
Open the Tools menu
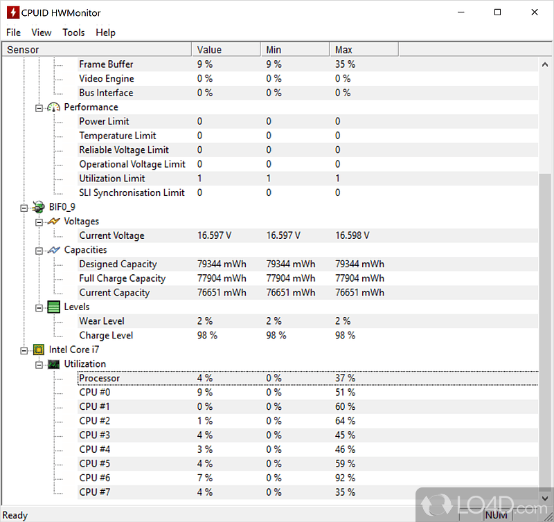(x=73, y=33)
